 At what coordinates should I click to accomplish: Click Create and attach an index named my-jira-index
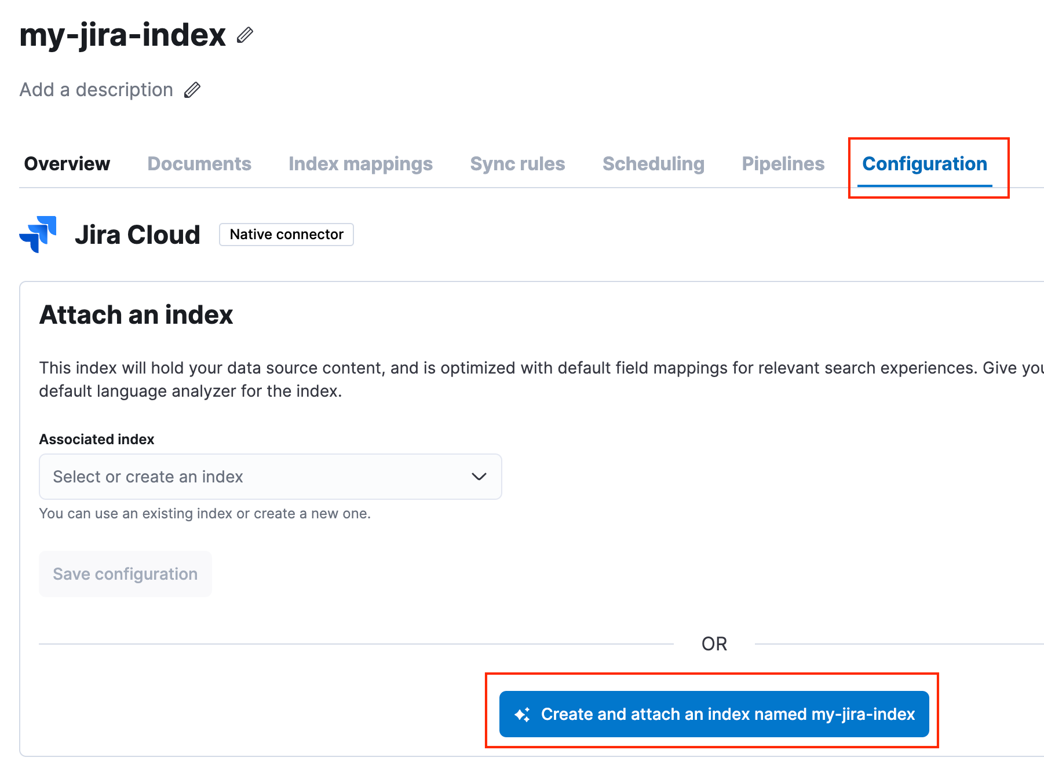tap(714, 714)
